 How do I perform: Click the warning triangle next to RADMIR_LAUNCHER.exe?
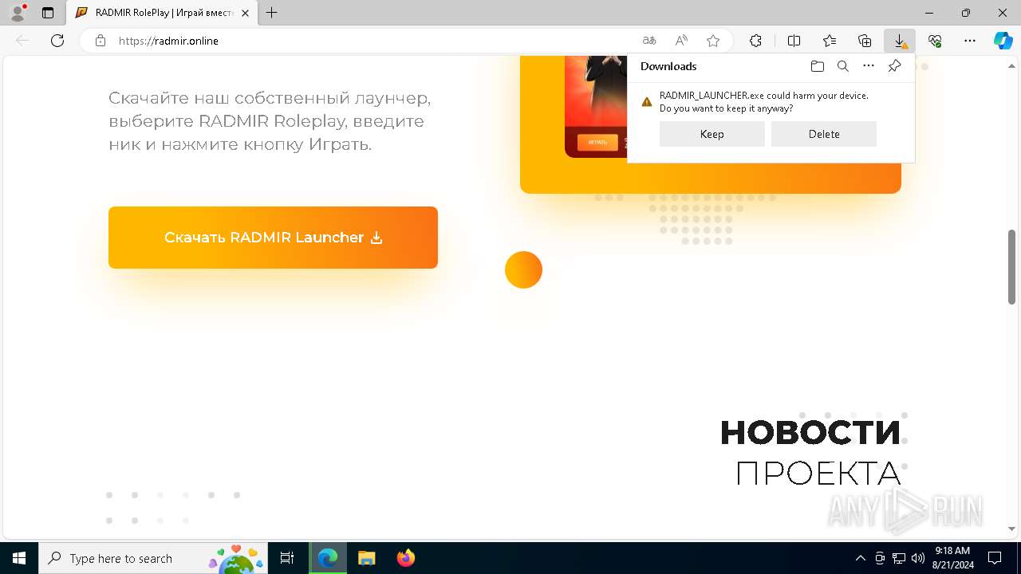click(x=647, y=102)
